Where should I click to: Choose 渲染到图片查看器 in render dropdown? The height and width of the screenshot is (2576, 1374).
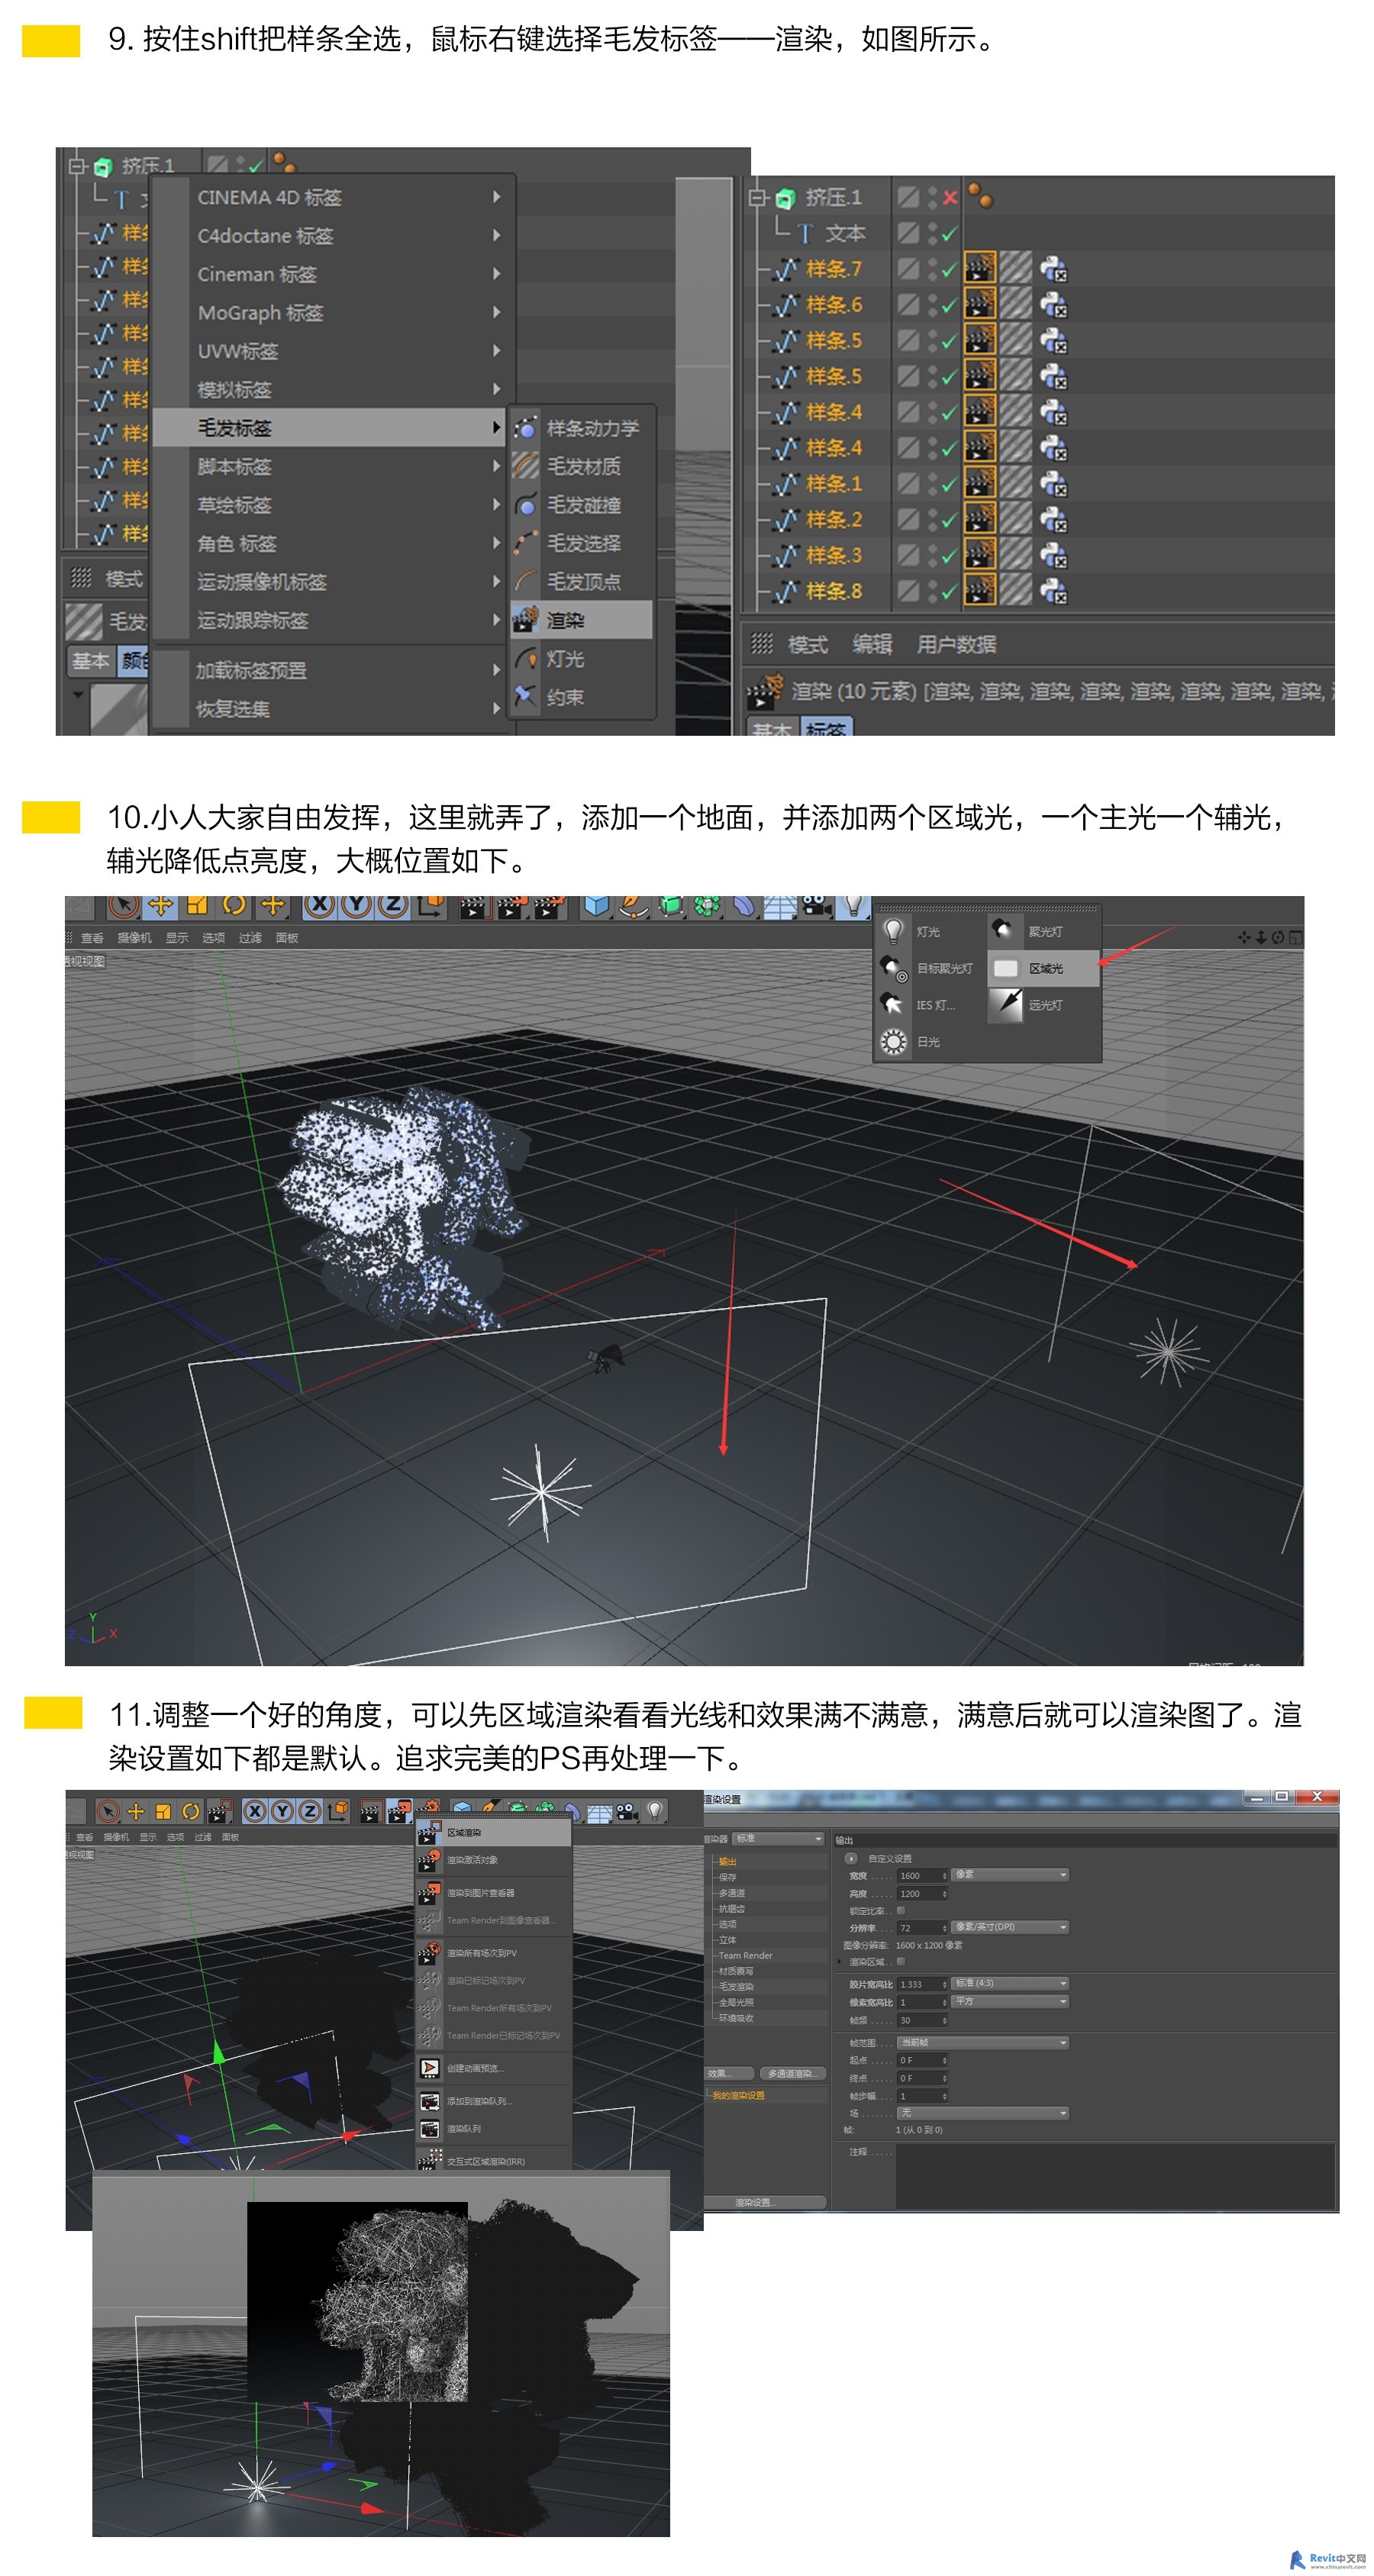click(494, 1893)
